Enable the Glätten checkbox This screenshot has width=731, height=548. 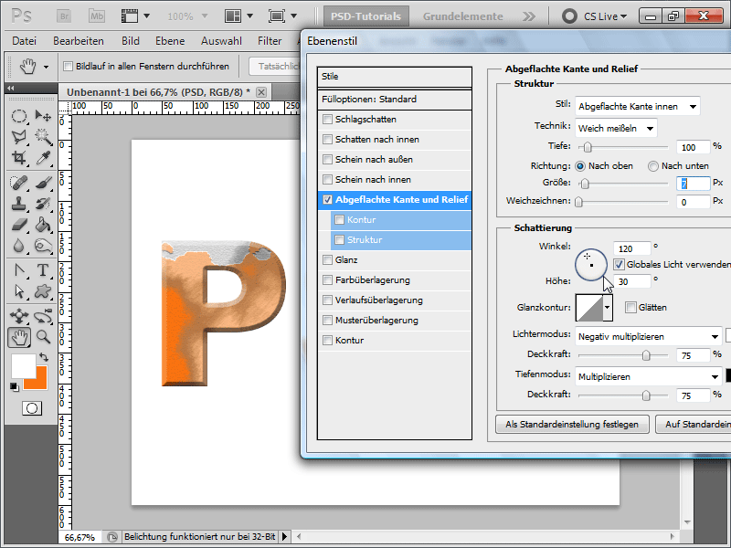[630, 308]
